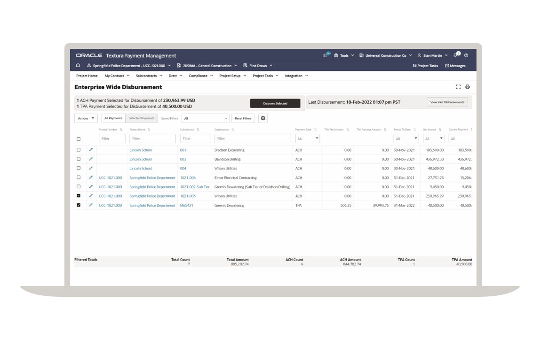The image size is (540, 340).
Task: Open Net Invoice filter dropdown
Action: click(x=433, y=139)
